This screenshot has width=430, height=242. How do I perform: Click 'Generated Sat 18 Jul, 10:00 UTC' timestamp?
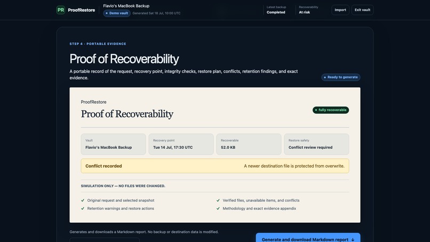click(x=156, y=13)
